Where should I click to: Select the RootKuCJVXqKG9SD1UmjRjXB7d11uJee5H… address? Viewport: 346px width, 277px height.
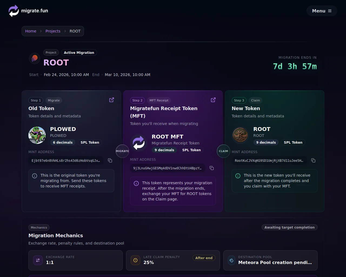pos(269,160)
